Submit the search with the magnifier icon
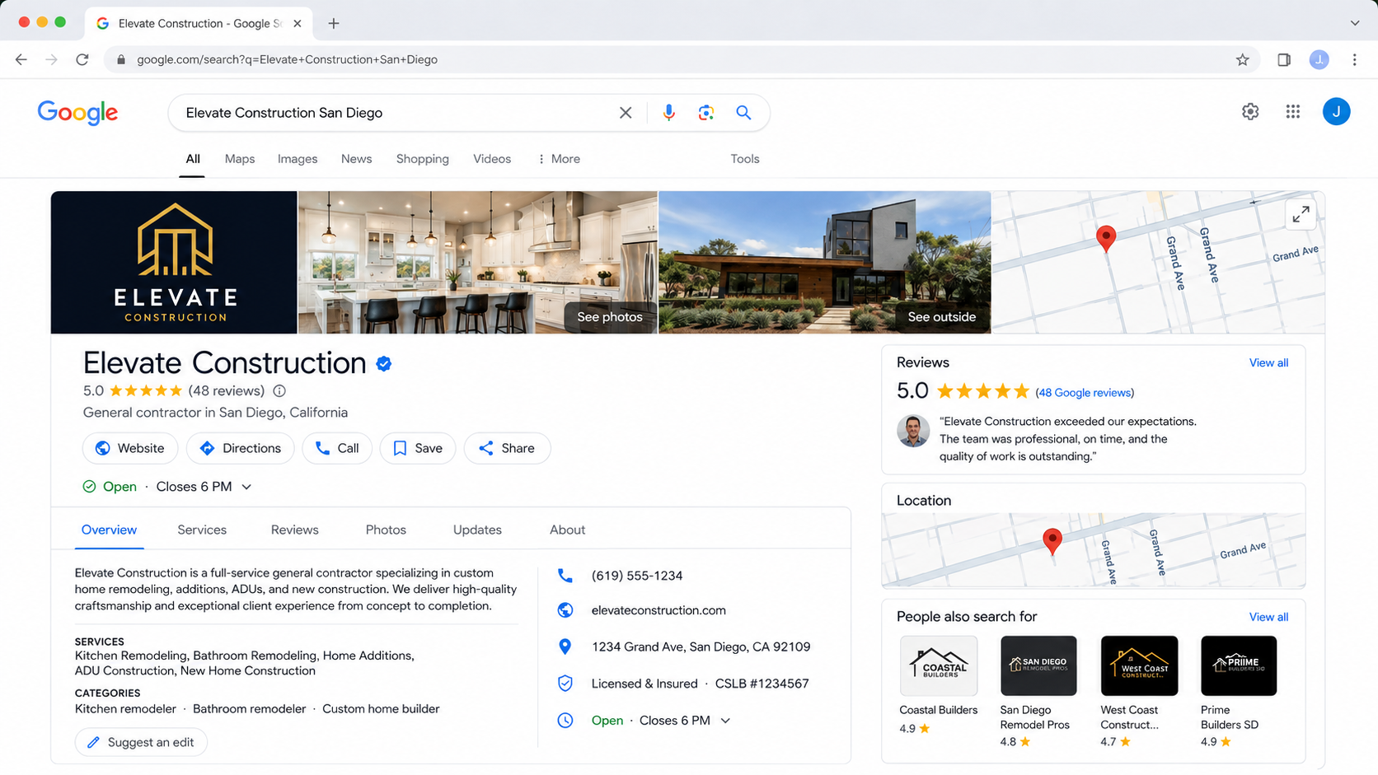This screenshot has width=1378, height=775. coord(743,113)
